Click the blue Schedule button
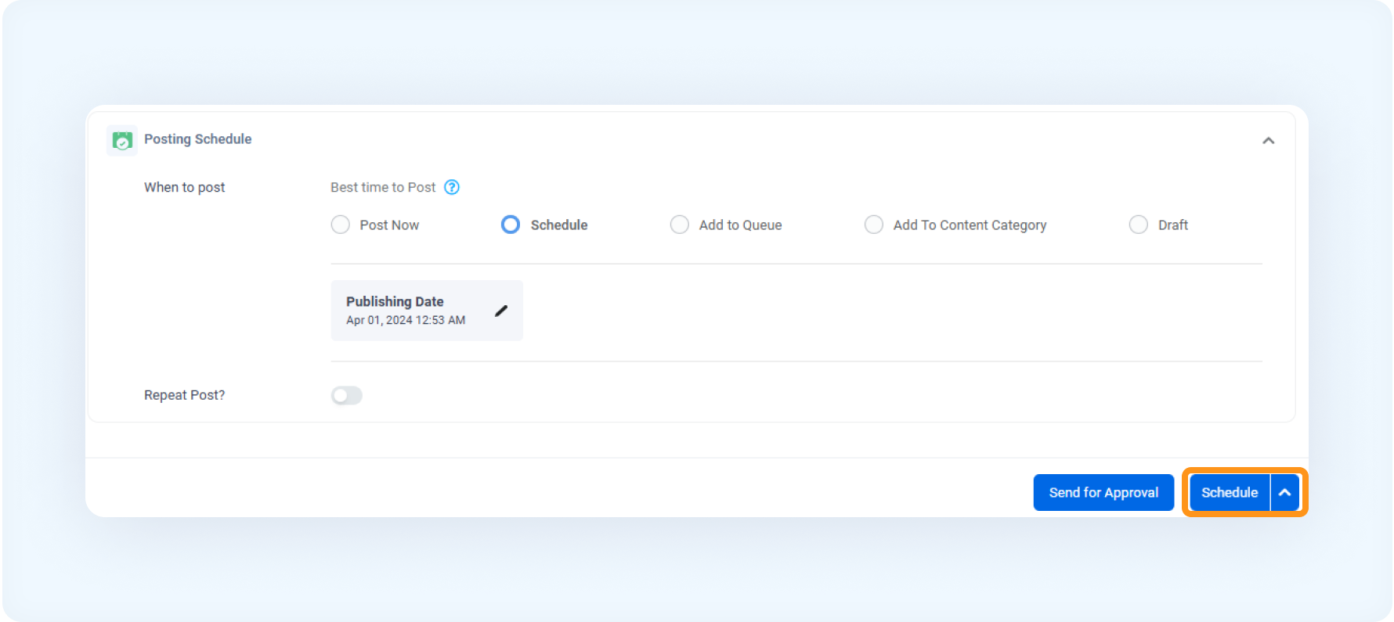This screenshot has height=622, width=1394. (1230, 493)
